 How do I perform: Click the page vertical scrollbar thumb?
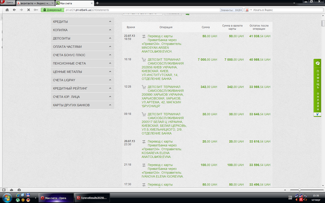point(323,23)
